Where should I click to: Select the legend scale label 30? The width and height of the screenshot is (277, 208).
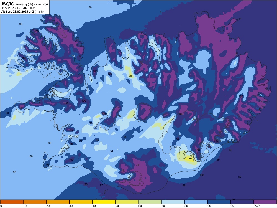(71, 206)
